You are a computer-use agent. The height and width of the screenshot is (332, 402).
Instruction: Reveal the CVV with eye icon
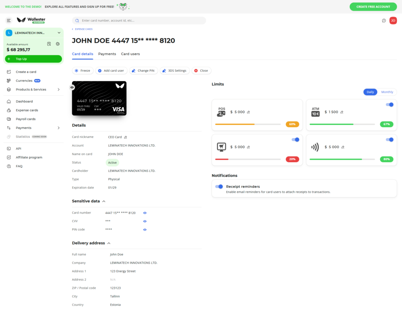145,221
